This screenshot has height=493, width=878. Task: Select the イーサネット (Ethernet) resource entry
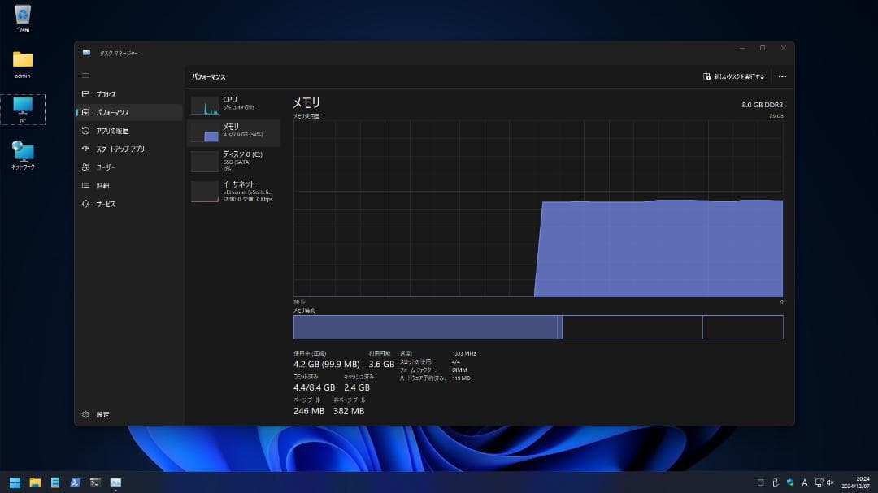pyautogui.click(x=233, y=190)
